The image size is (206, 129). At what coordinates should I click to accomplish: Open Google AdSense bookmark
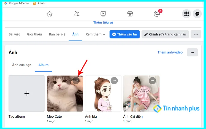16,3
